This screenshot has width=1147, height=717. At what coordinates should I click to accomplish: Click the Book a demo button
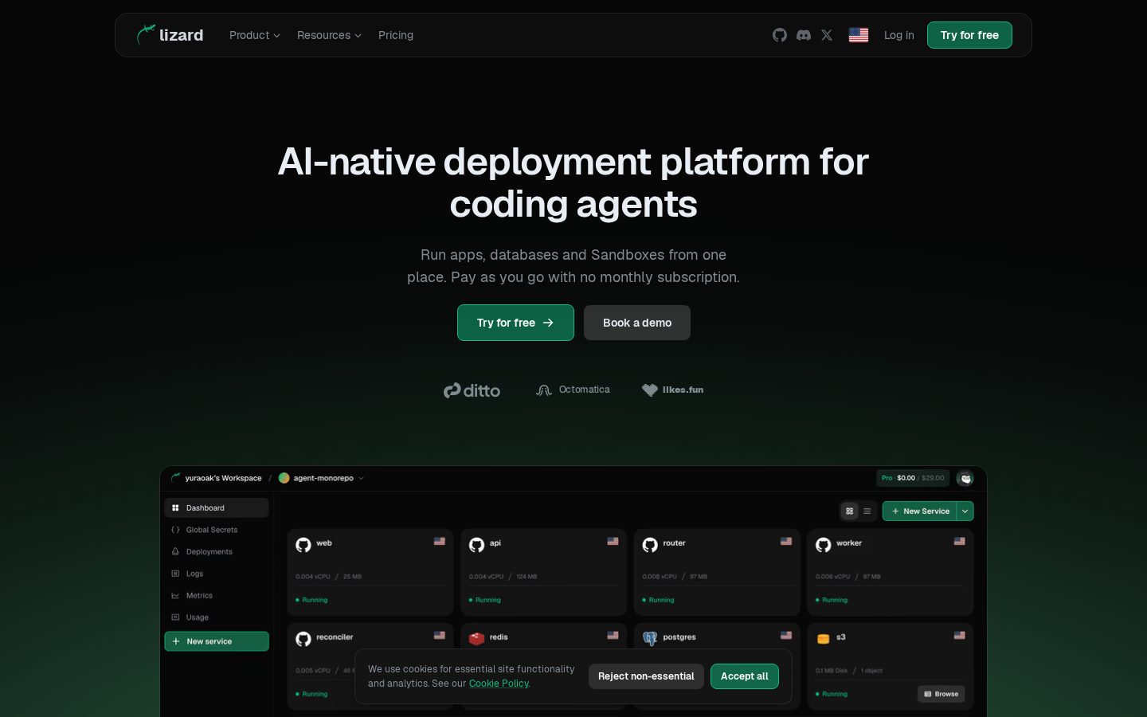click(637, 323)
